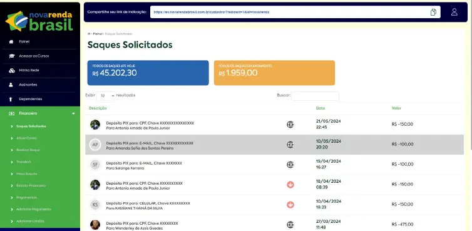The height and width of the screenshot is (231, 472).
Task: Open Minha Rede in sidebar
Action: [29, 71]
